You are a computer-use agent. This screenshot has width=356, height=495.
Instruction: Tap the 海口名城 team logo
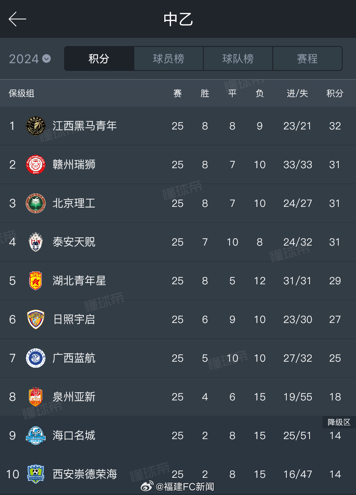(x=36, y=436)
